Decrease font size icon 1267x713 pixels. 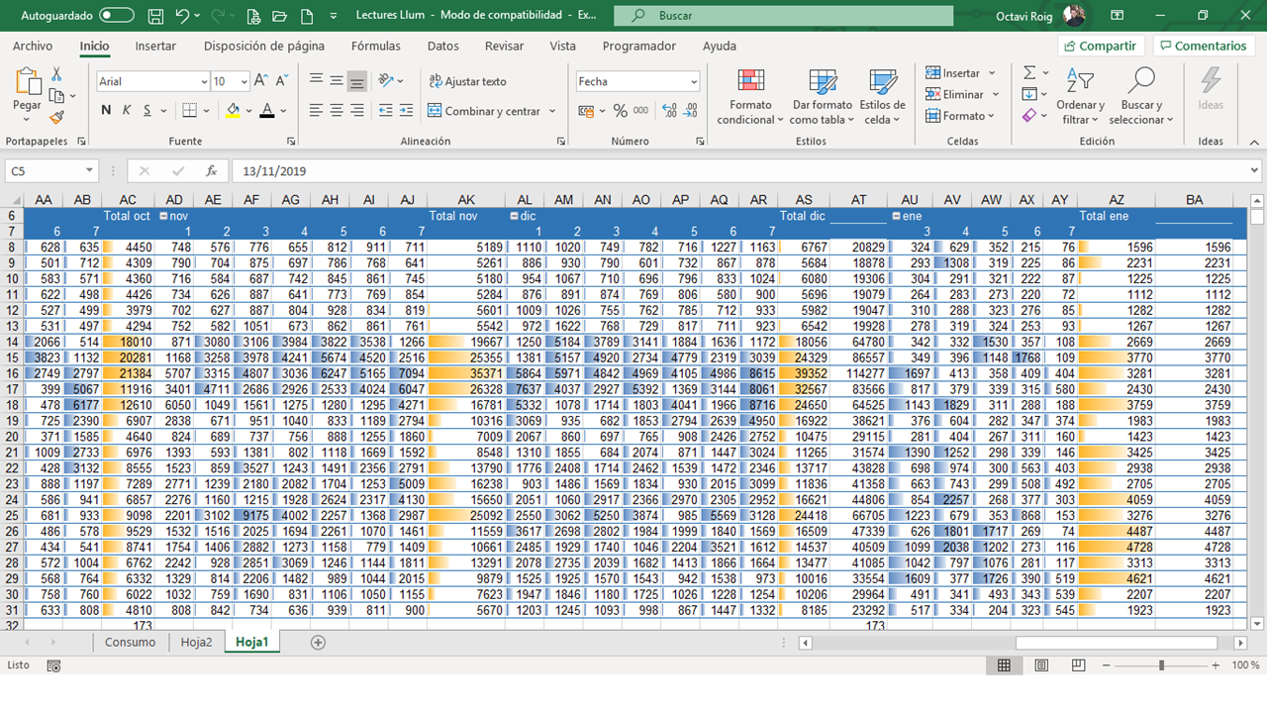(282, 81)
